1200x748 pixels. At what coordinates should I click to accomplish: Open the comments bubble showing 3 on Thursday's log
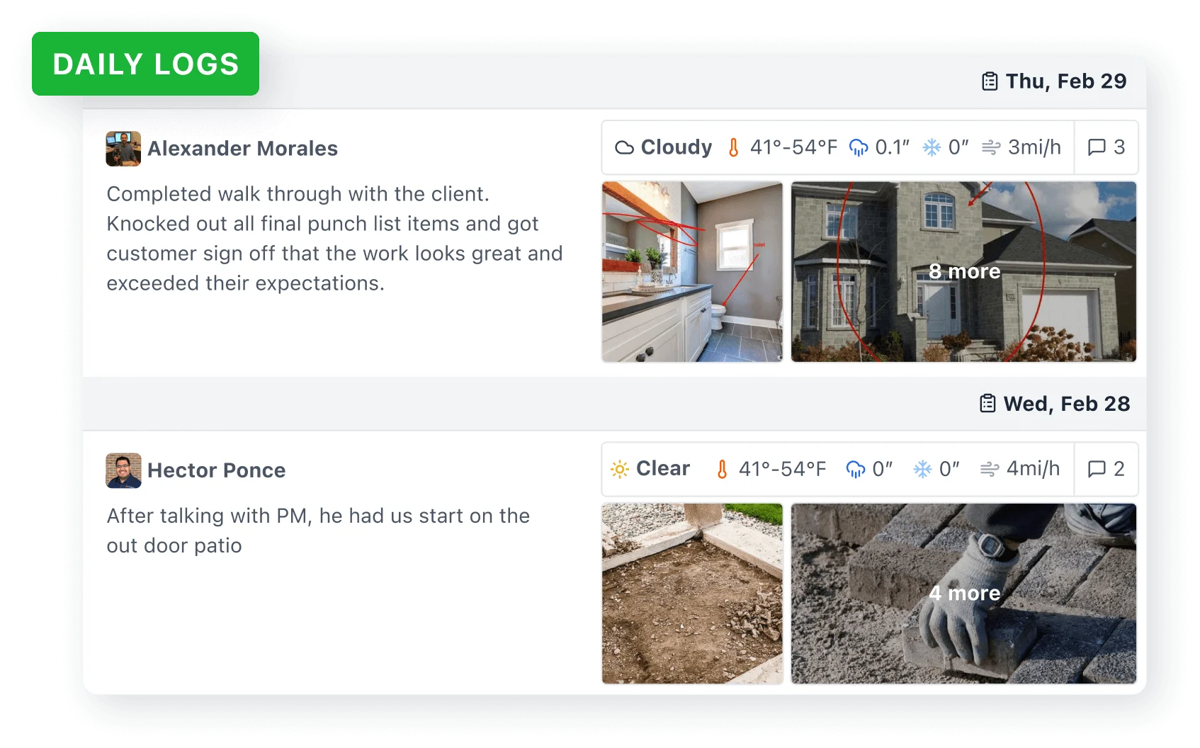tap(1099, 147)
